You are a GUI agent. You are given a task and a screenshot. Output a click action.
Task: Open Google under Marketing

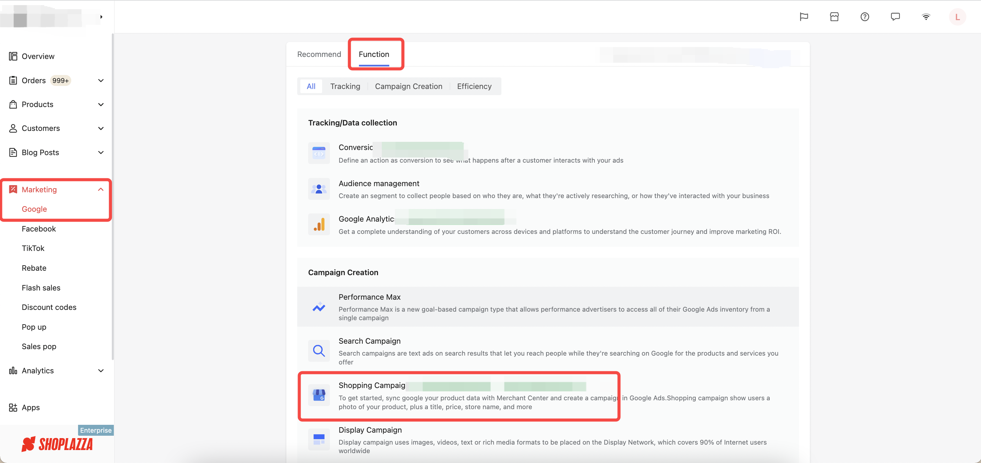tap(34, 209)
